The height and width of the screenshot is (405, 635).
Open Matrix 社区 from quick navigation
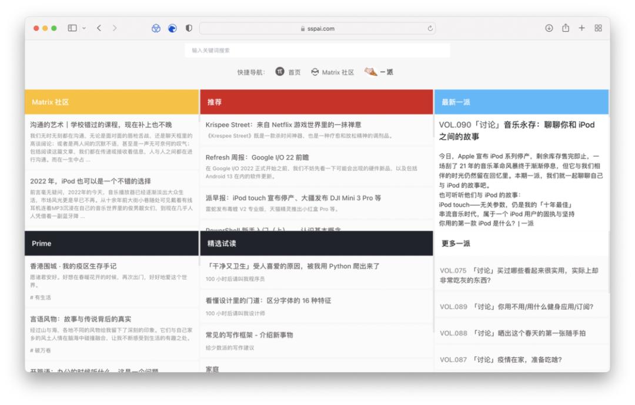coord(339,72)
